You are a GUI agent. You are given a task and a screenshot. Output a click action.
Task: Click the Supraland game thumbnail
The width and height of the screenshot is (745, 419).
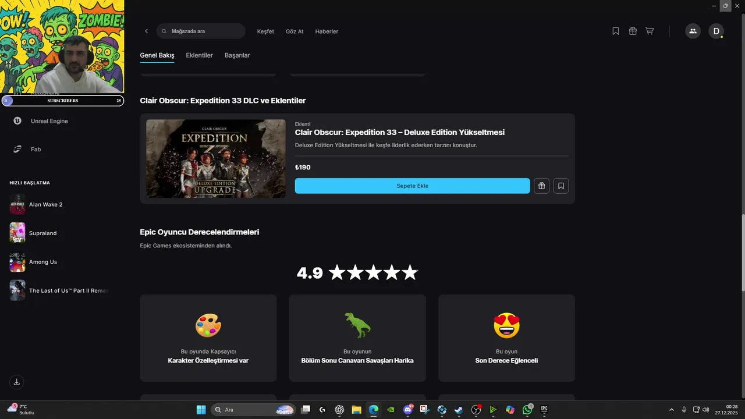click(17, 233)
